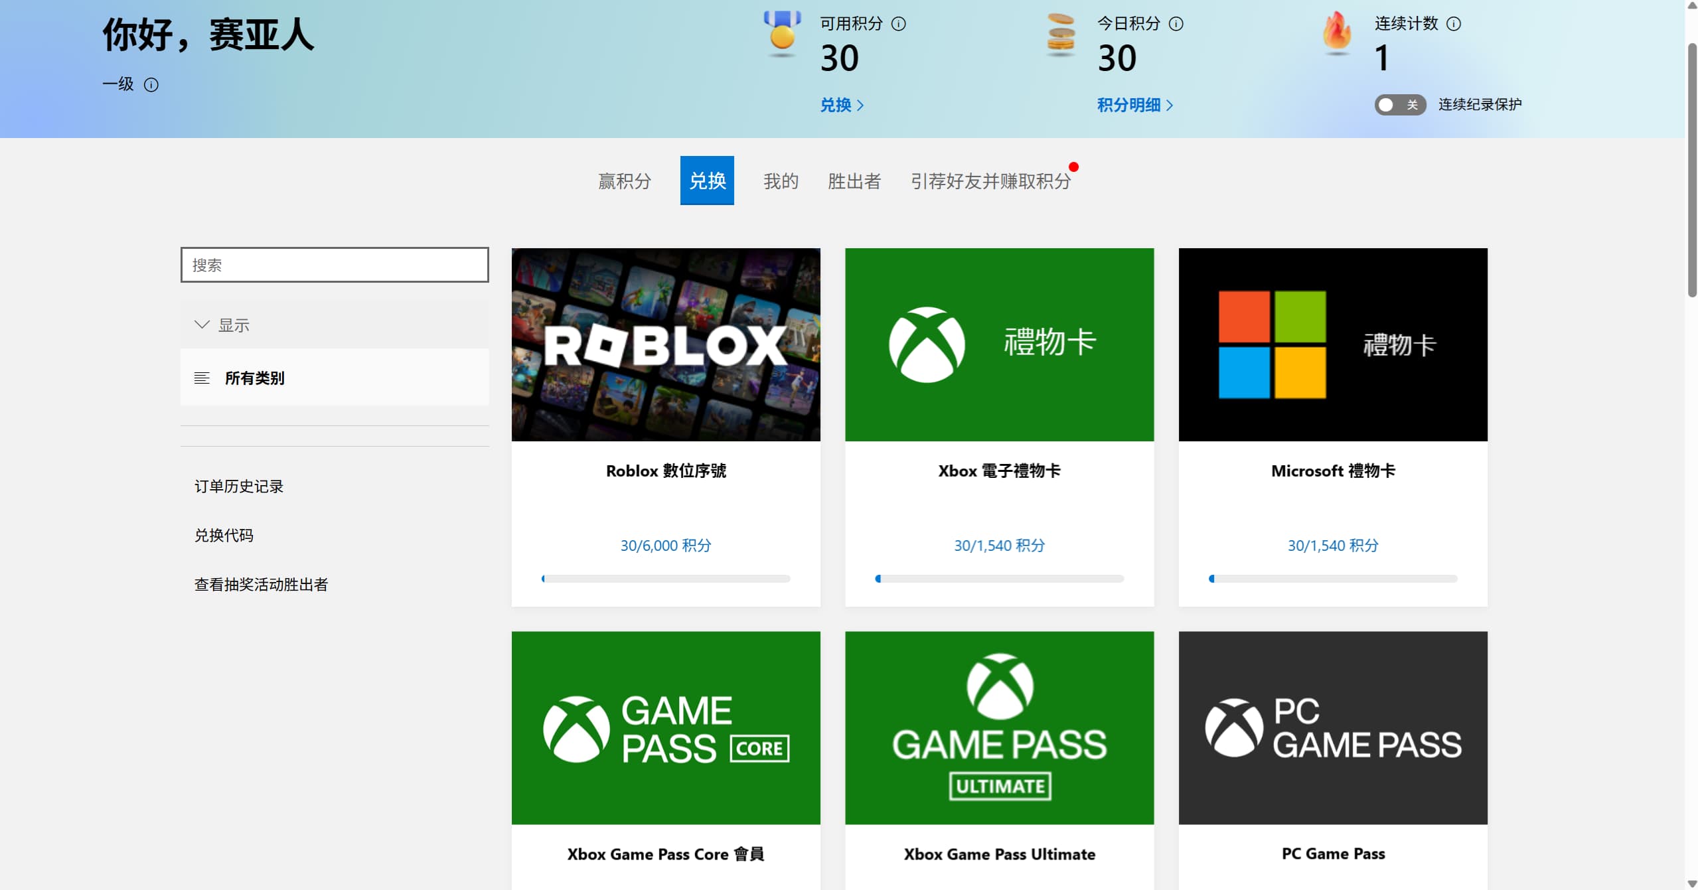Click the Xbox 電子禮物卡 points progress bar
Screen dimensions: 1698x890
[1000, 579]
